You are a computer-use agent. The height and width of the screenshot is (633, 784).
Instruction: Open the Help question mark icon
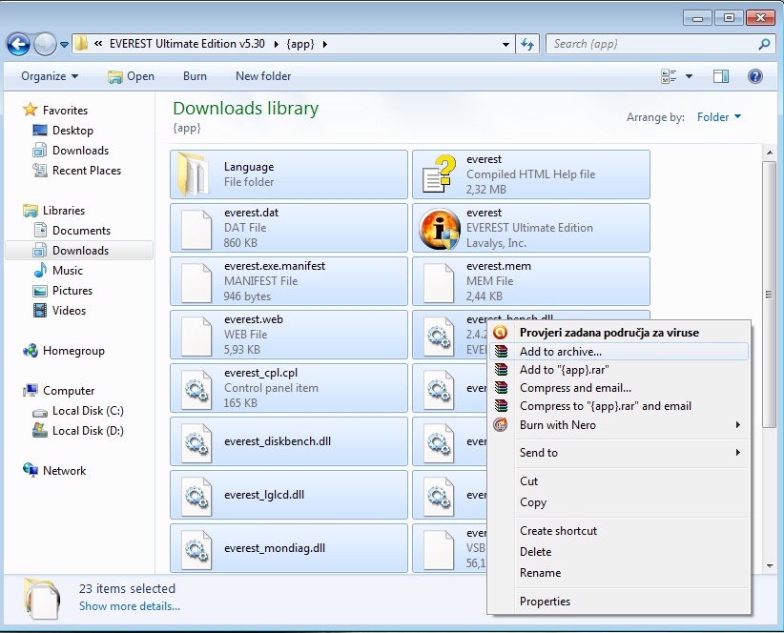coord(755,76)
